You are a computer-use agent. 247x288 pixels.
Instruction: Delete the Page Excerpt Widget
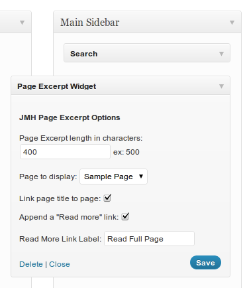pos(31,264)
